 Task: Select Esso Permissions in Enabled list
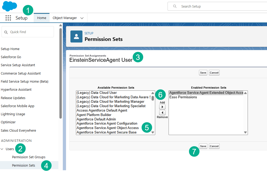click(183, 97)
